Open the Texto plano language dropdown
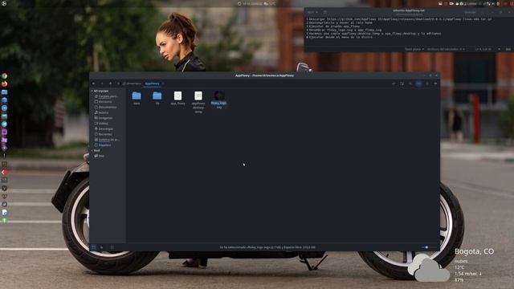Viewport: 514px width, 289px height. pyautogui.click(x=414, y=49)
